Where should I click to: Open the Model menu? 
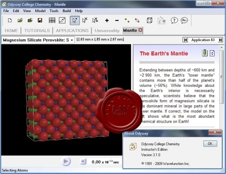[x=40, y=11]
